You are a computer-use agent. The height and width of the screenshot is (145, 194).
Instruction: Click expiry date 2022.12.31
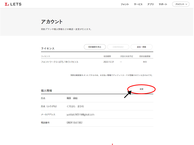(x=109, y=62)
